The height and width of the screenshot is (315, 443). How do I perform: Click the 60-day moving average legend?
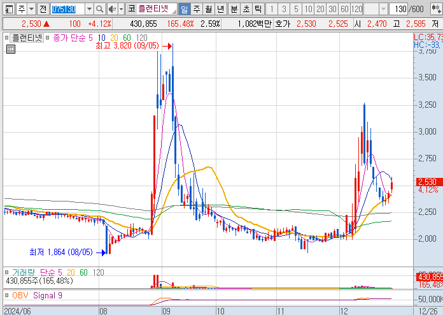point(127,38)
